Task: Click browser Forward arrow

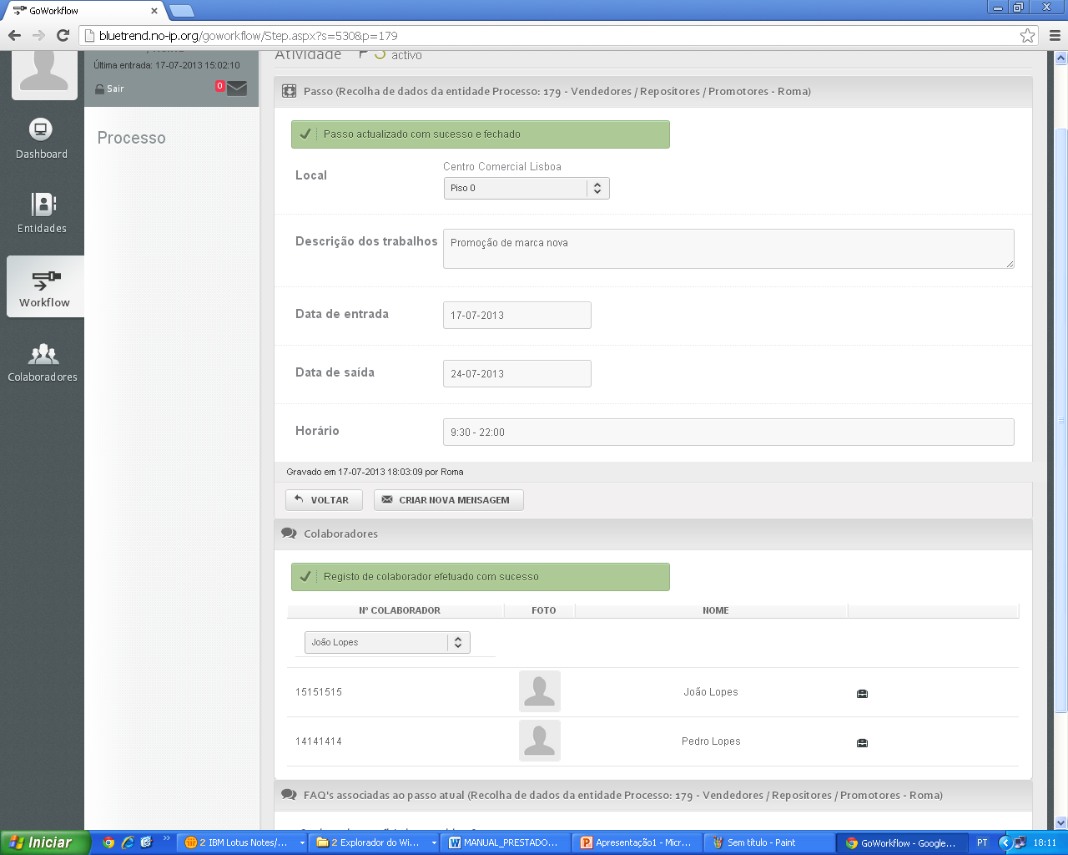Action: (38, 35)
